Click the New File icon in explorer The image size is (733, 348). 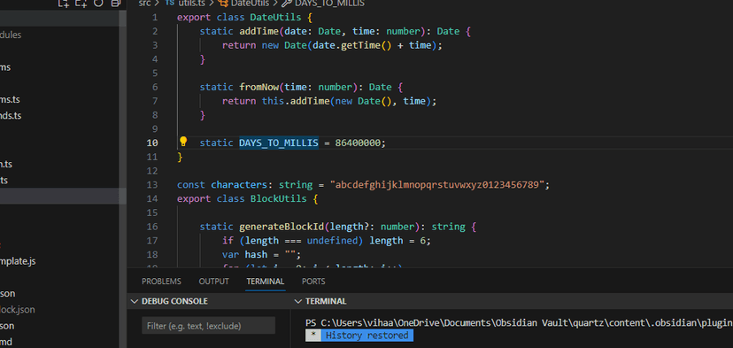(64, 4)
